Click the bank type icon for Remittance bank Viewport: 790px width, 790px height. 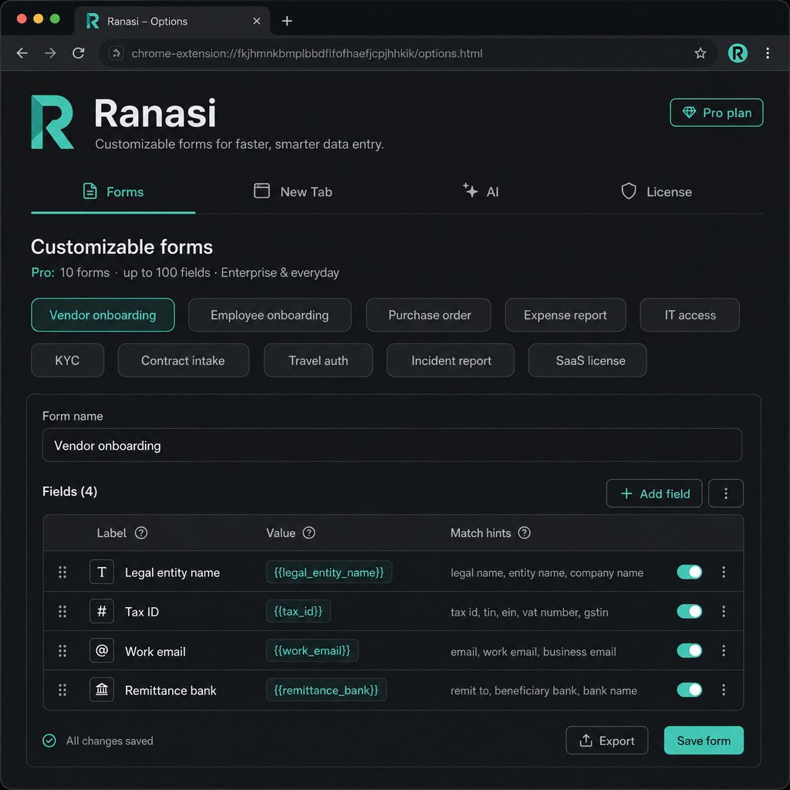click(102, 690)
